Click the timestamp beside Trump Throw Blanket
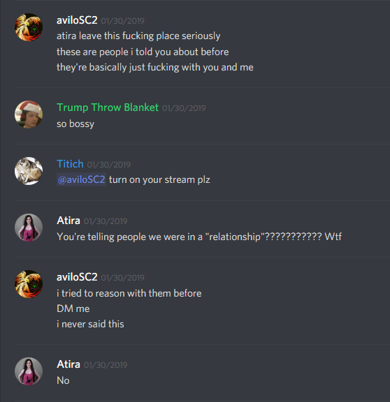This screenshot has height=402, width=390. (184, 108)
